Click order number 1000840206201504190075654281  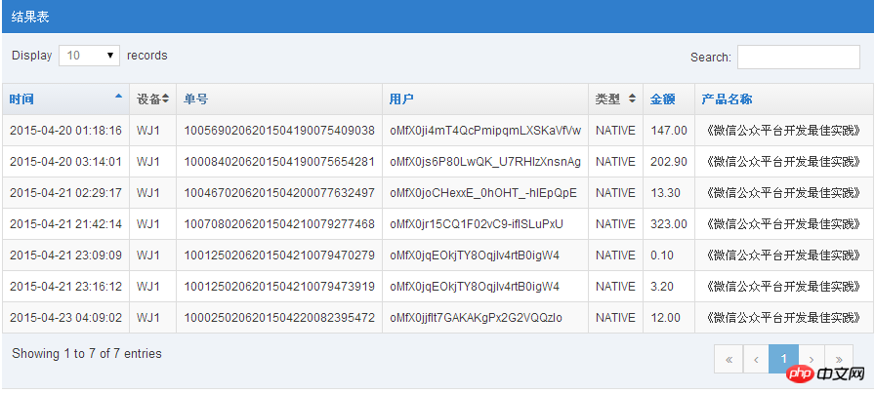coord(279,162)
